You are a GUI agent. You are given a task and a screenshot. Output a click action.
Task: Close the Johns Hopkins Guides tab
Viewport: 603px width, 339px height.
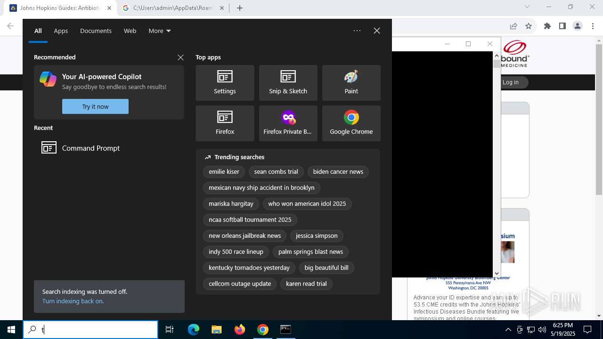(x=109, y=8)
